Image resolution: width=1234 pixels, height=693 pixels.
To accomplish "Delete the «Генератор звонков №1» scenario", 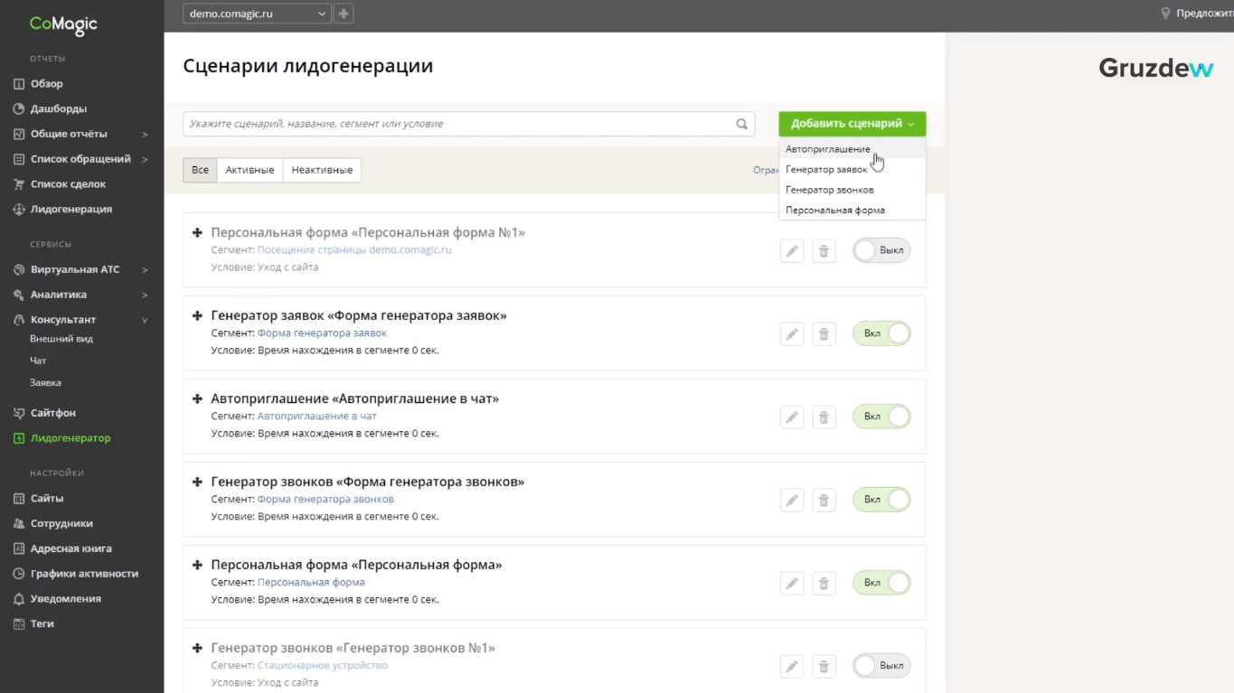I will tap(824, 667).
